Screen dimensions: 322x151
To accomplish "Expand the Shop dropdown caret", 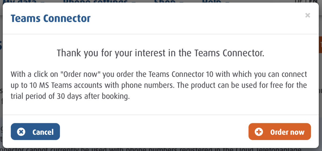I will point(181,1).
